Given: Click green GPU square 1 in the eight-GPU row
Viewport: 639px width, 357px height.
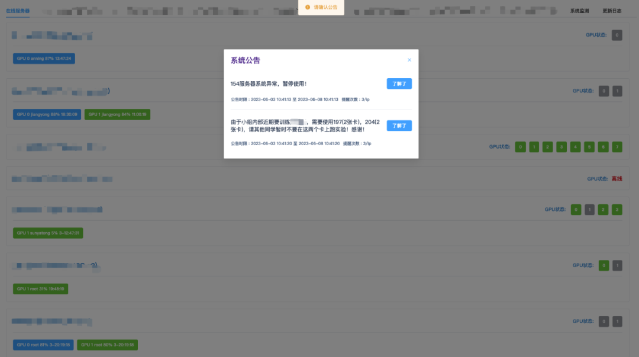Looking at the screenshot, I should (x=534, y=147).
